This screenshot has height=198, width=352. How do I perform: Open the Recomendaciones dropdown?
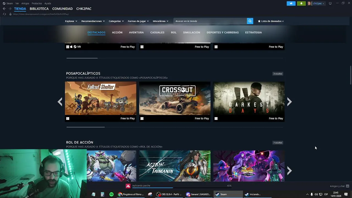pos(93,21)
